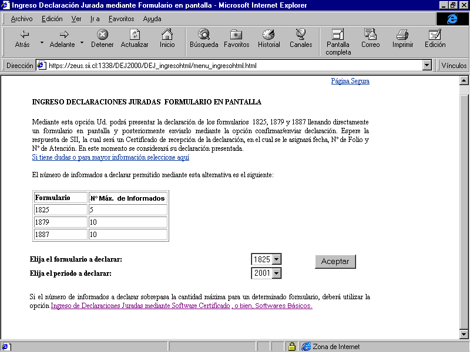Click the Zona de Internet status indicator
This screenshot has height=352, width=470.
pos(330,347)
